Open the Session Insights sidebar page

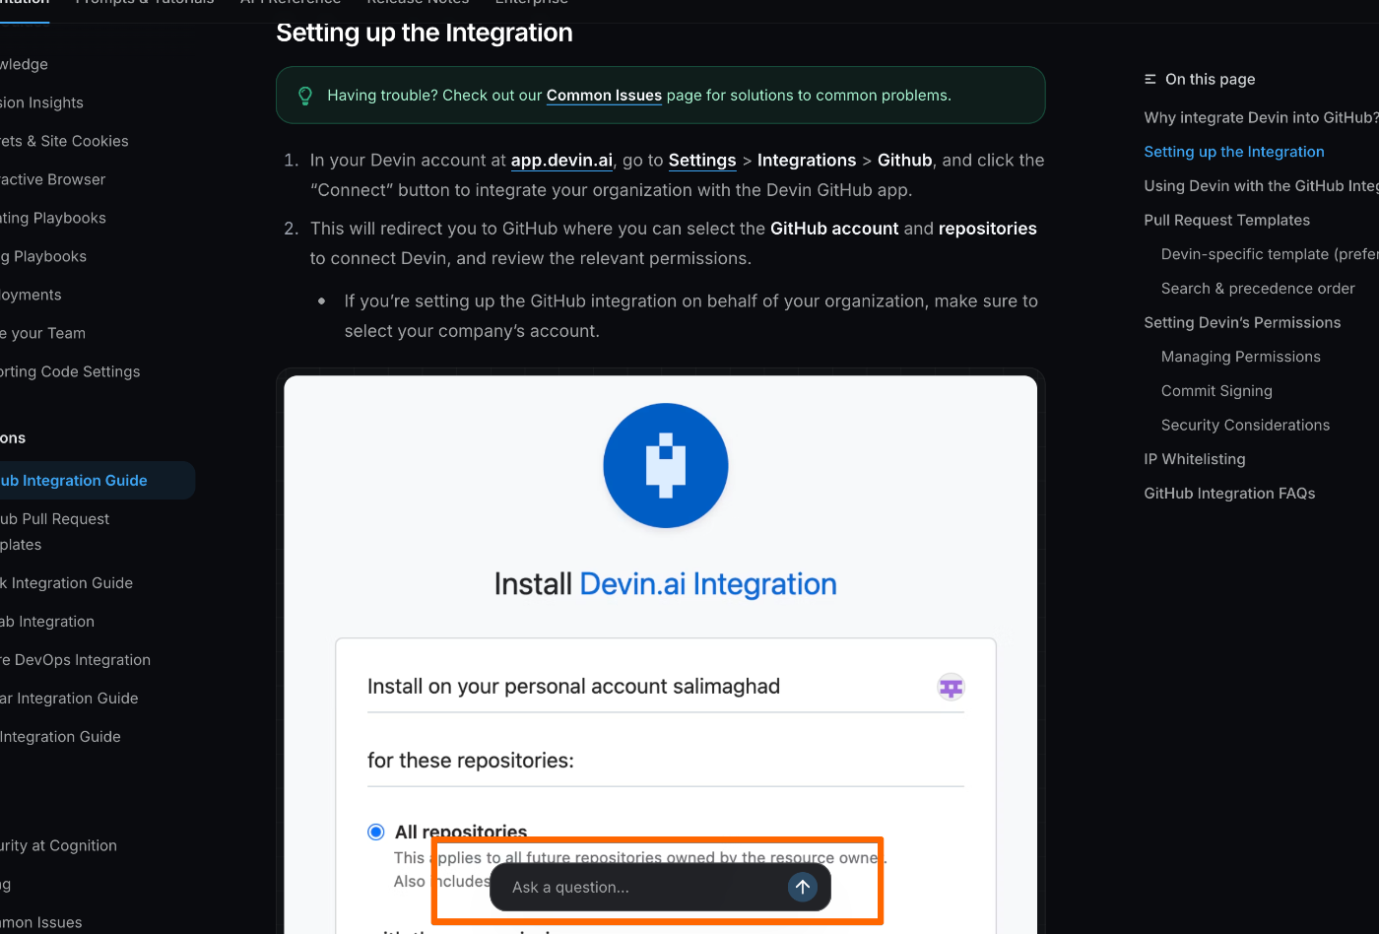click(41, 102)
